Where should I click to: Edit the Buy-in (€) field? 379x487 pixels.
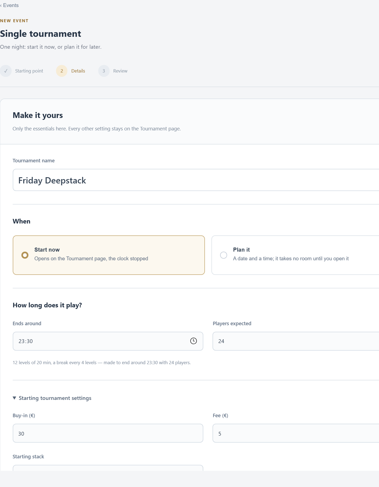(x=108, y=433)
